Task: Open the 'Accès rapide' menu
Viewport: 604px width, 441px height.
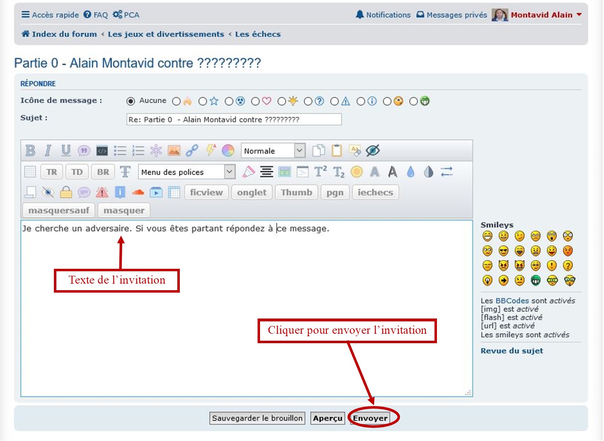Action: [x=50, y=15]
